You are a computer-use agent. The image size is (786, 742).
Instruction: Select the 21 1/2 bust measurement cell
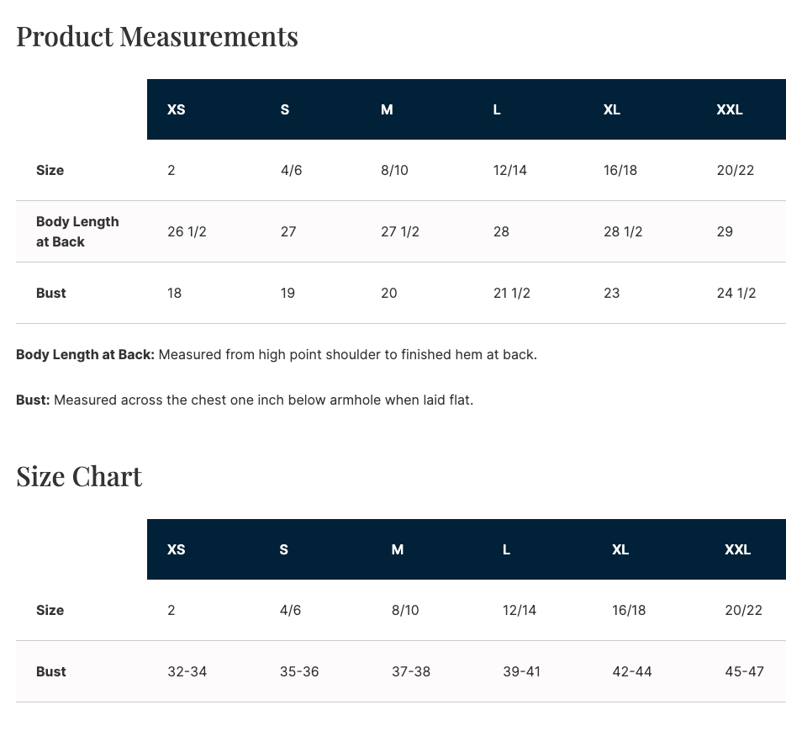(512, 293)
